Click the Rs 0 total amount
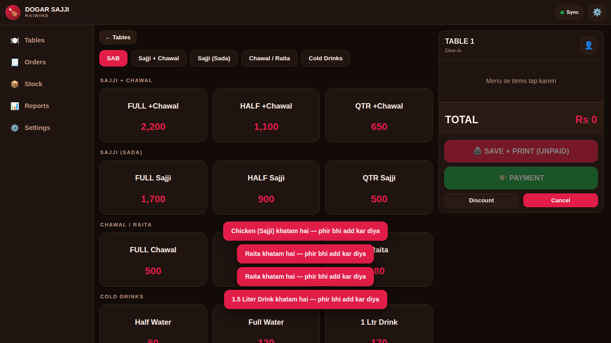This screenshot has height=343, width=611. click(586, 120)
